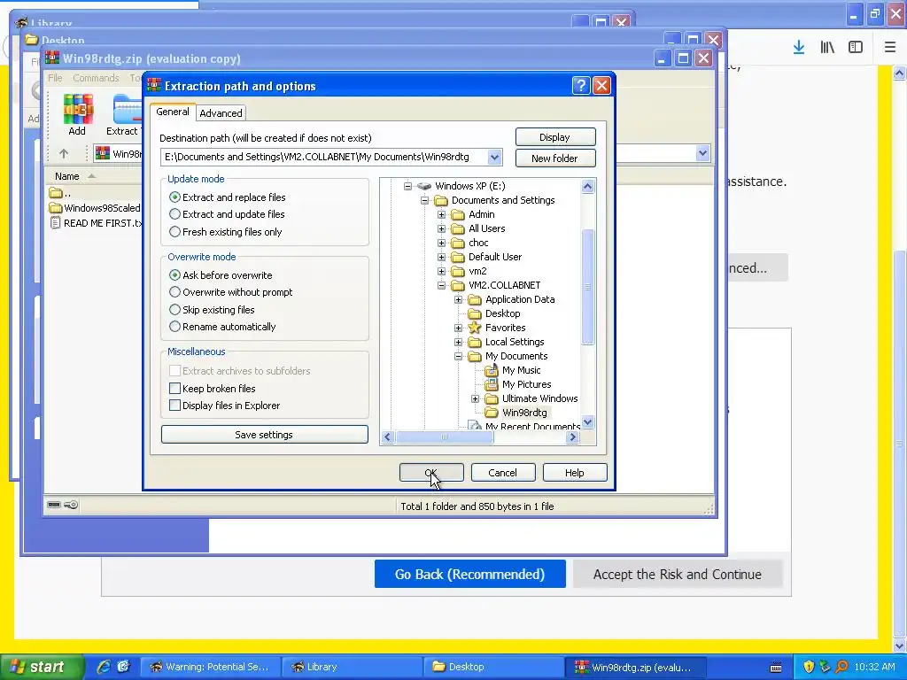Click the up-one-level arrow in WinRAR
Image resolution: width=907 pixels, height=680 pixels.
[x=64, y=153]
